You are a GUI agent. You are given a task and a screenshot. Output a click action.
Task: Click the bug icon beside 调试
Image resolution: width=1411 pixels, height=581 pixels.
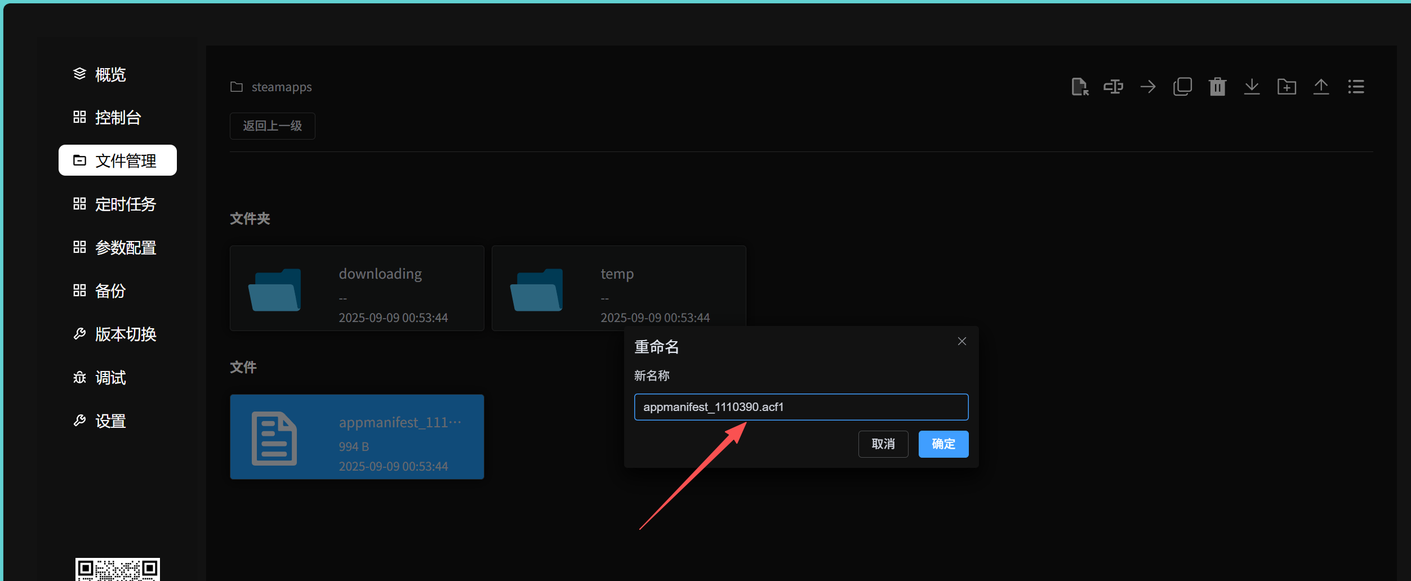point(79,377)
